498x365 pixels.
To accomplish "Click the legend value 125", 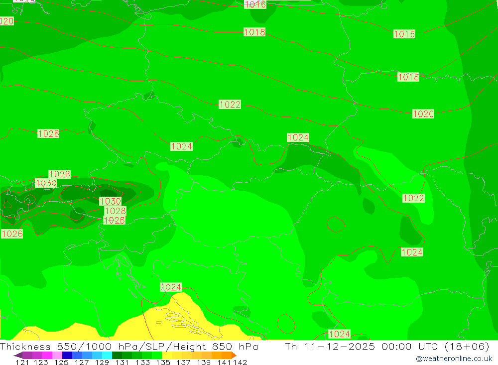I will pos(61,362).
